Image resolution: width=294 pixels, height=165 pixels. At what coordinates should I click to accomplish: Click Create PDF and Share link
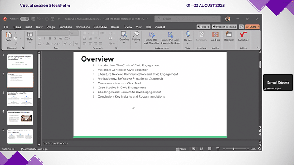coord(151,36)
